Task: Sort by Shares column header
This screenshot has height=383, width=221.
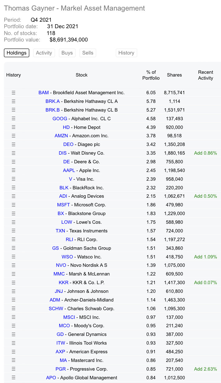Action: pos(175,75)
